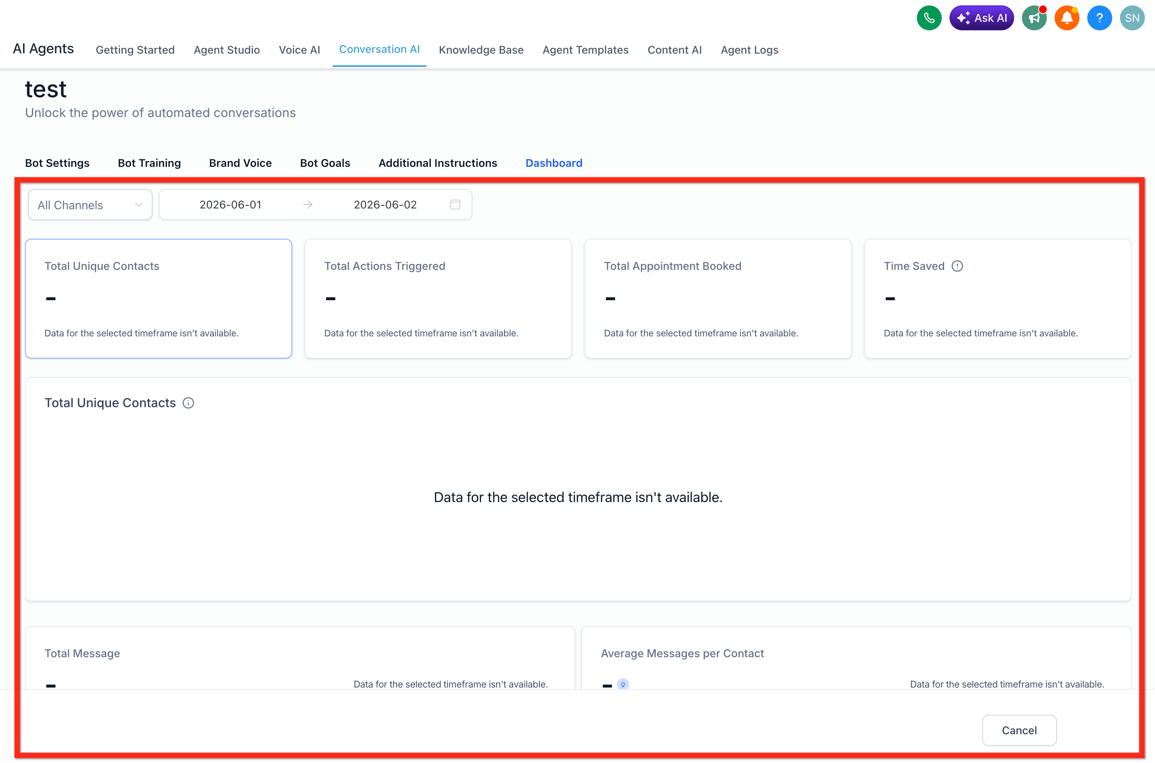Click the Ask AI button
This screenshot has height=763, width=1155.
[981, 18]
